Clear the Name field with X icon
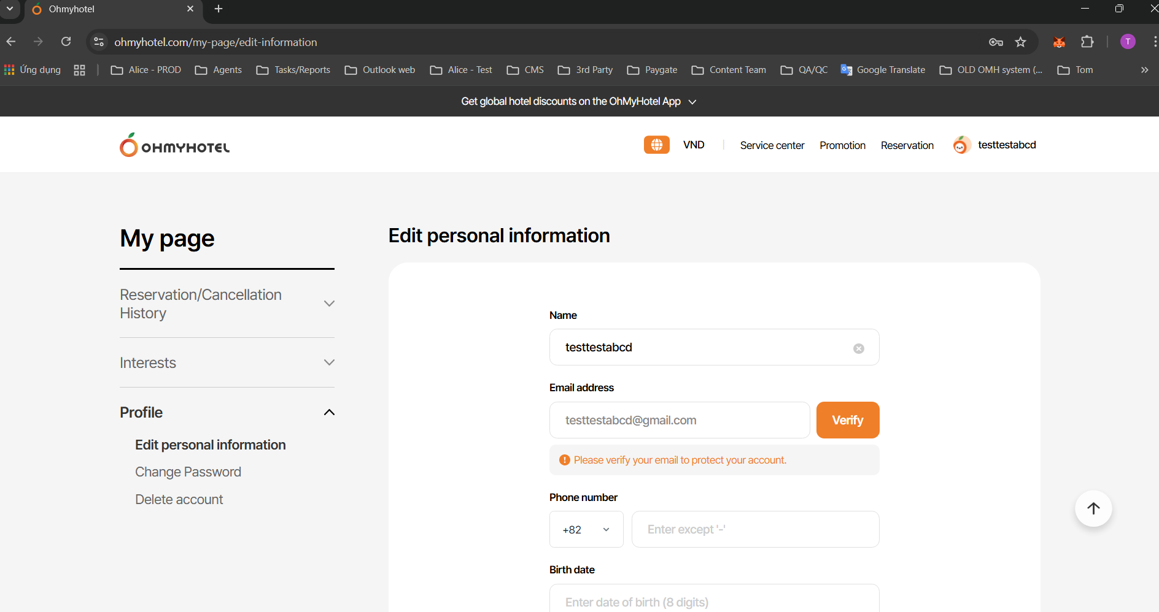 tap(858, 348)
